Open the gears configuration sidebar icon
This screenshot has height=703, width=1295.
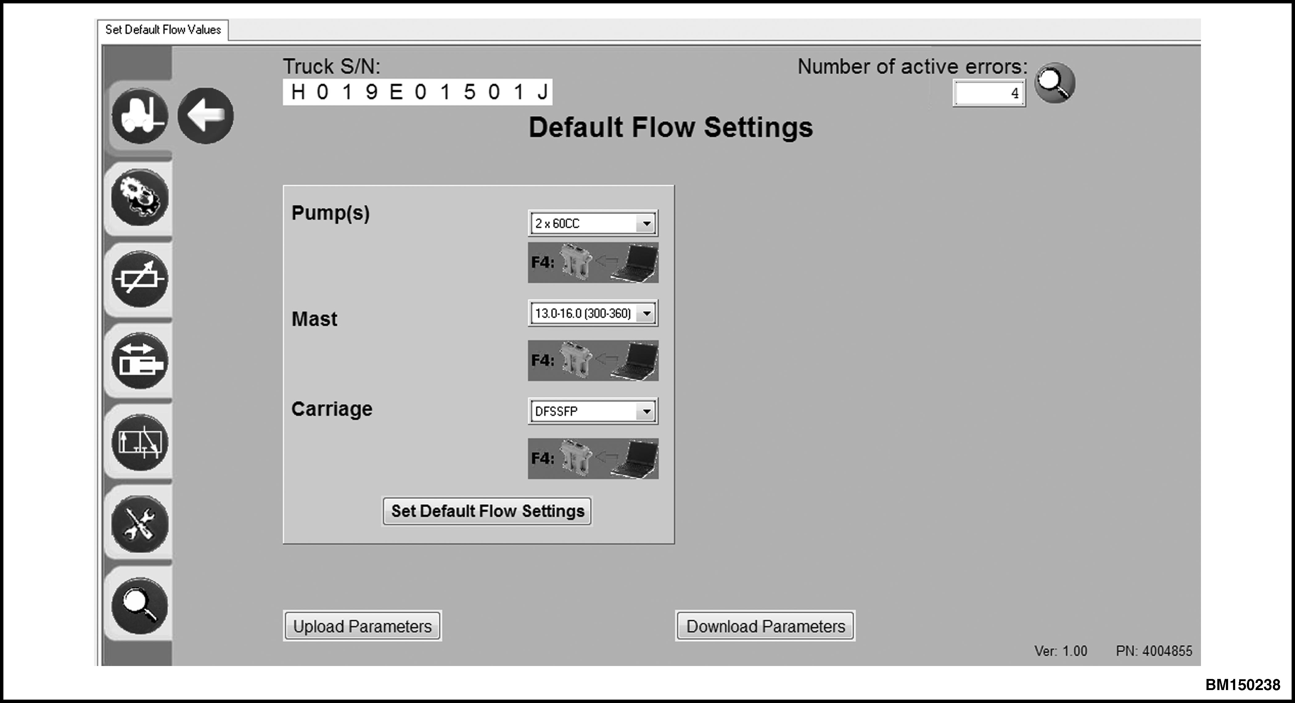[x=140, y=197]
